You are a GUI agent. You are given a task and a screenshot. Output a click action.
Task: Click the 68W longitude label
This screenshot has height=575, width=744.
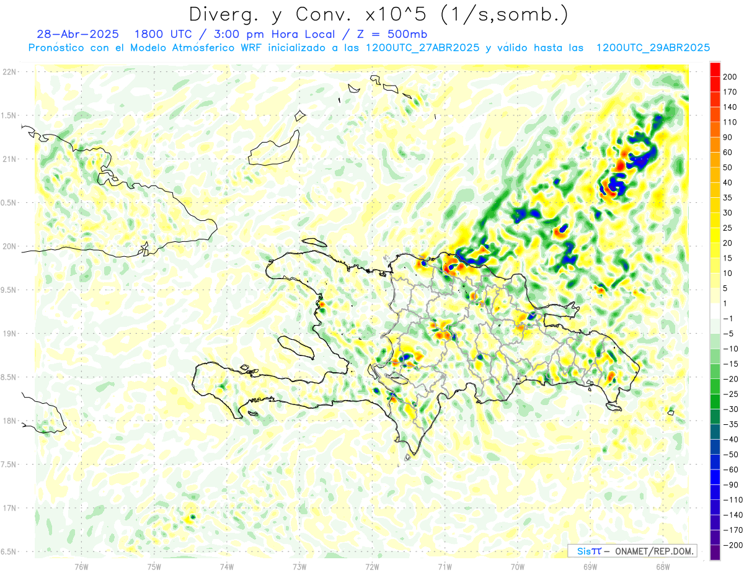coord(663,566)
